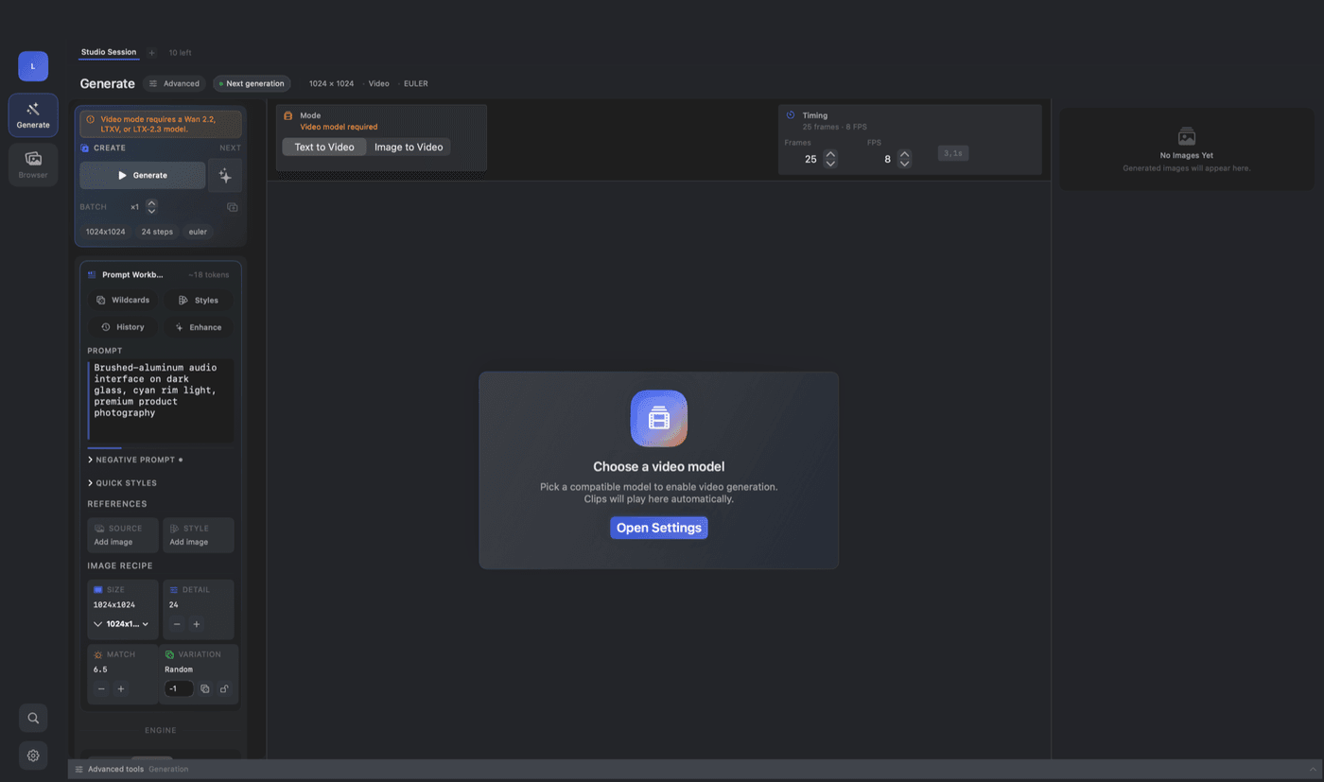Click the Next generation pill
Screen dimensions: 1324x782
click(252, 83)
